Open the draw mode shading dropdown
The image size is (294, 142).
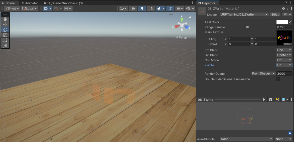pos(124,8)
